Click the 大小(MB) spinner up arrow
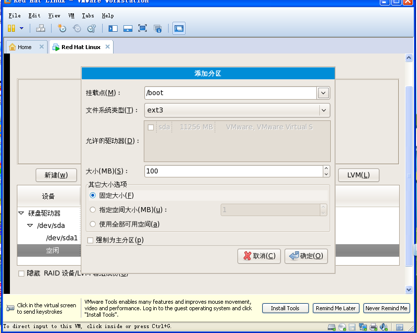Viewport: 417px width, 333px height. (x=326, y=167)
